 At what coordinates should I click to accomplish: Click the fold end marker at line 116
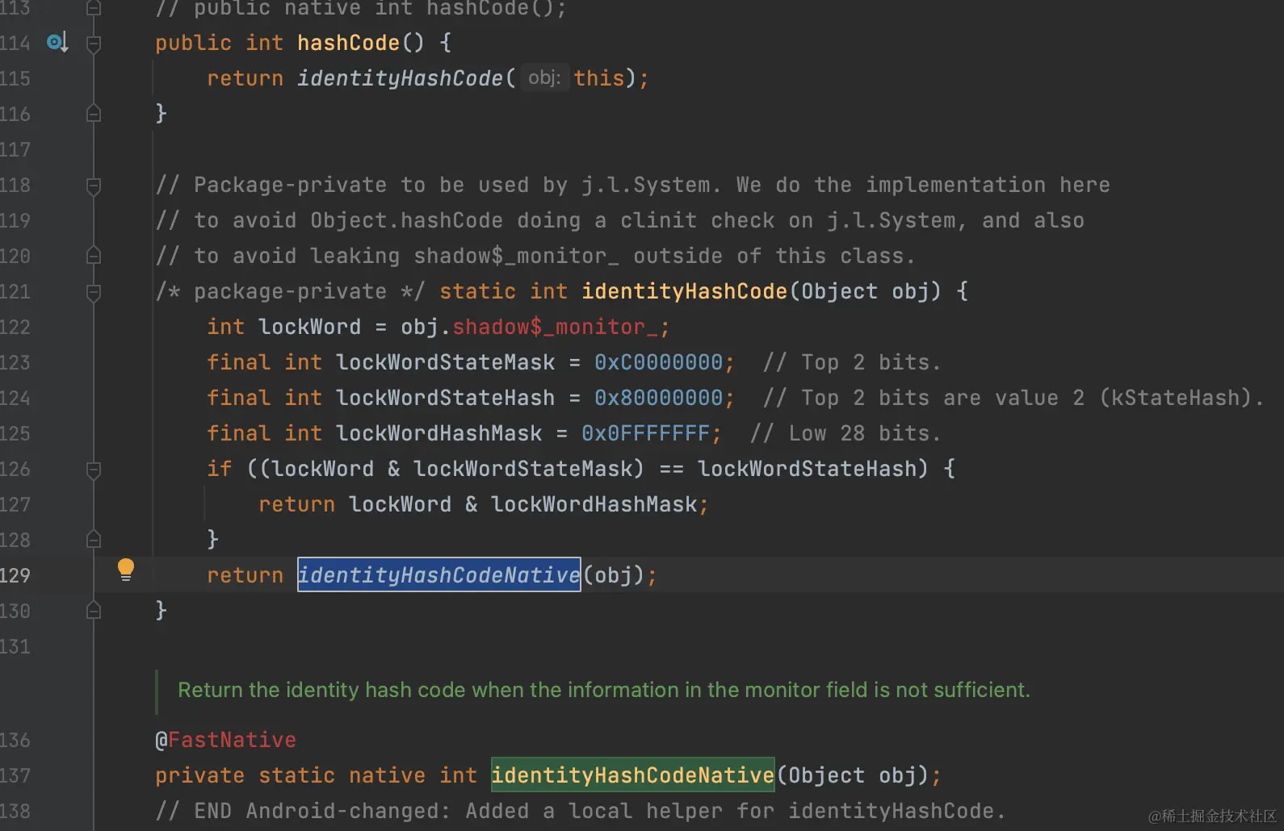pos(94,114)
